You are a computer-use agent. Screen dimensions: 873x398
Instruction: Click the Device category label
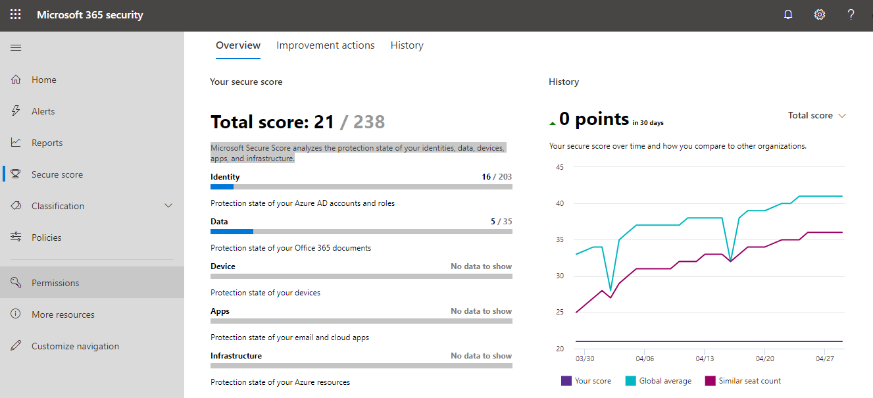[223, 266]
